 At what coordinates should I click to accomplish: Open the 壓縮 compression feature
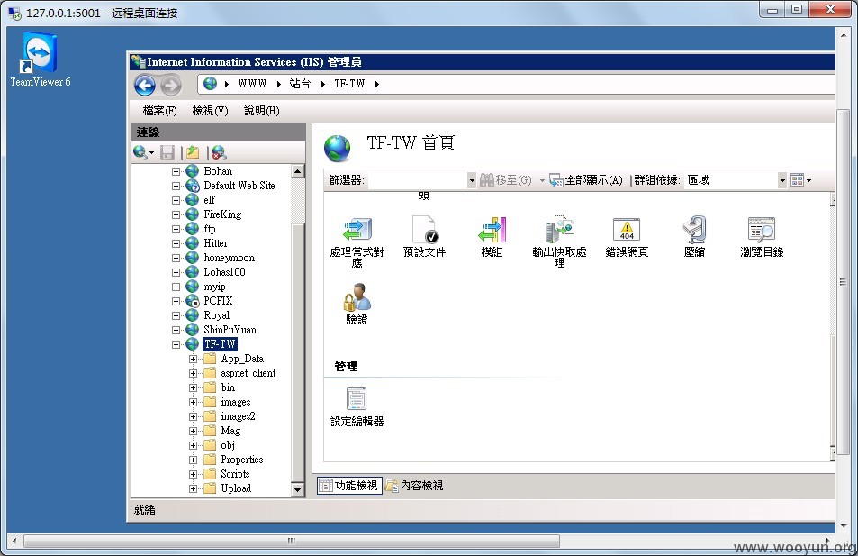pos(694,237)
